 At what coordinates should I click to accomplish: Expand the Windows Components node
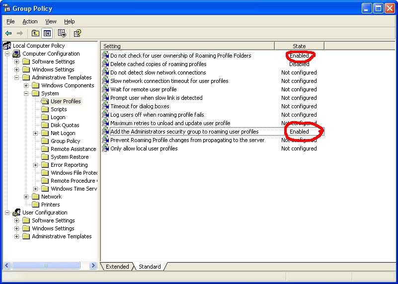coord(26,85)
